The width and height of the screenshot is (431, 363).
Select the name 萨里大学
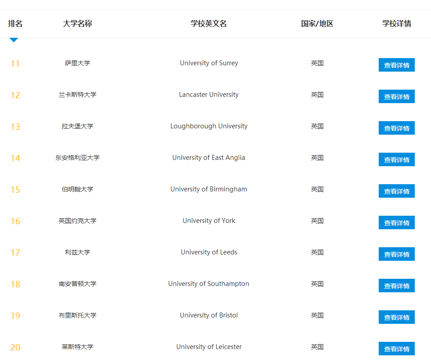[78, 63]
